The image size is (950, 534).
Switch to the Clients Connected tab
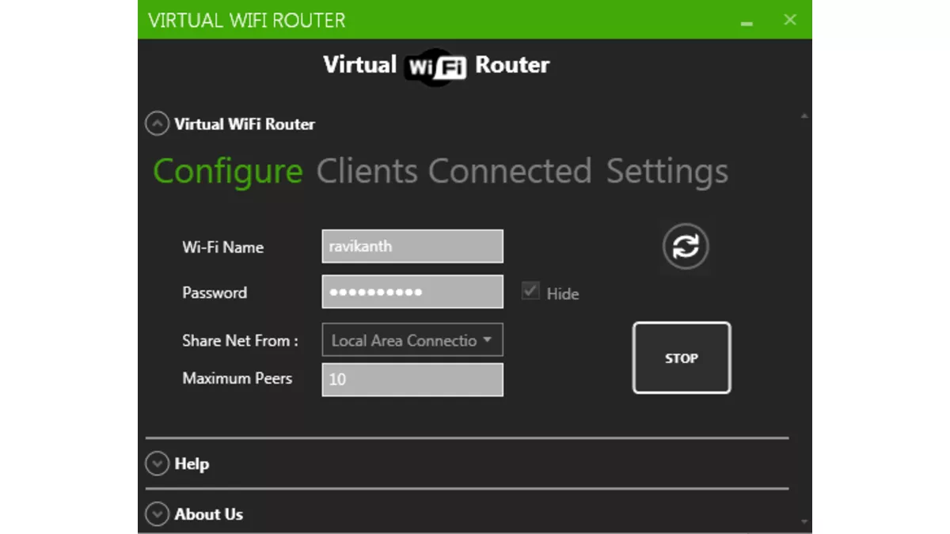pos(457,170)
